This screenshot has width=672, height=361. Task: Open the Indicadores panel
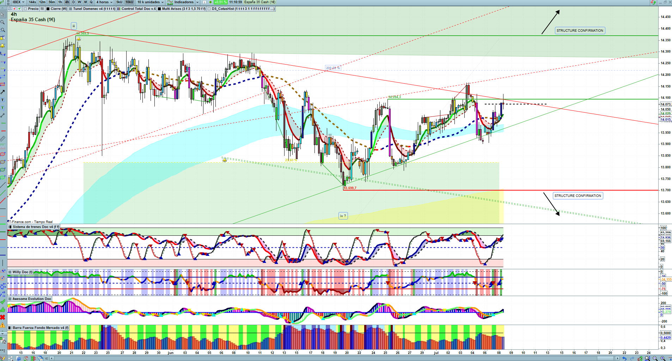coord(181,2)
